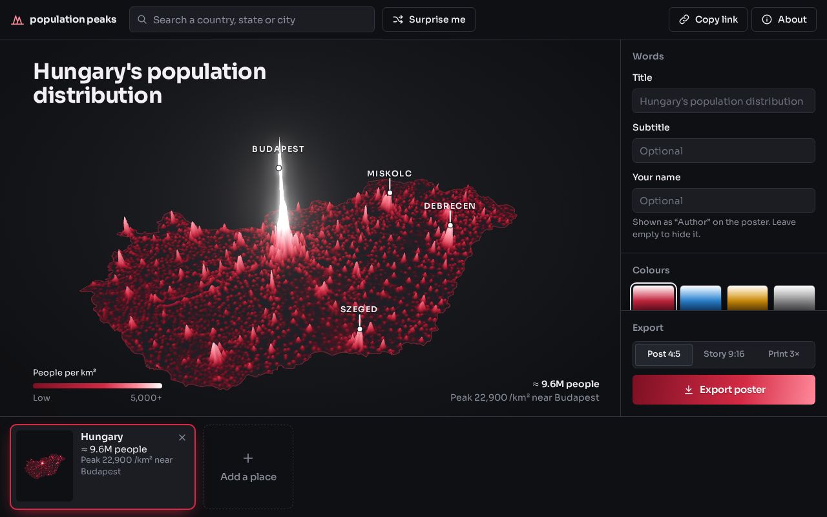
Task: Click the chain link icon on Copy link
Action: (684, 19)
